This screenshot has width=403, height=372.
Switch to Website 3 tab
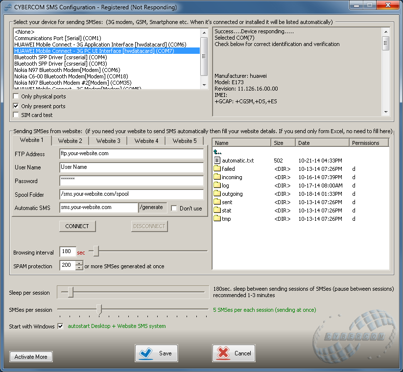[108, 141]
